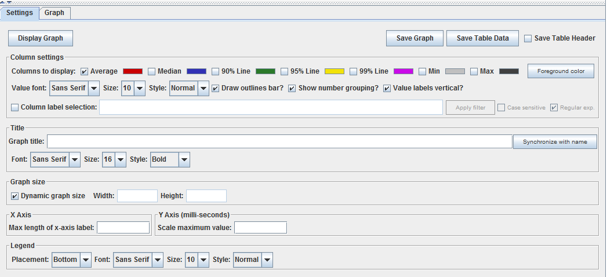Pick the magenta 99% Line swatch
Screen dimensions: 607x277
tap(404, 72)
